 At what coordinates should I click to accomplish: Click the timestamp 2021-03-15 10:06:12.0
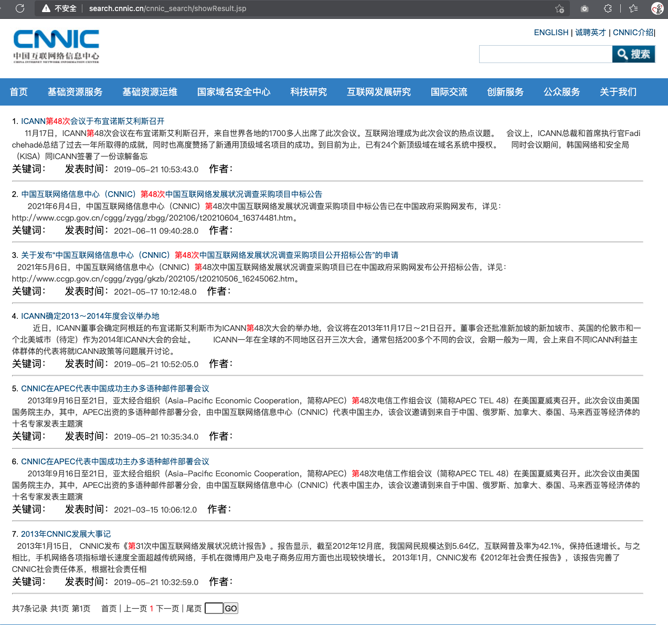click(x=155, y=510)
